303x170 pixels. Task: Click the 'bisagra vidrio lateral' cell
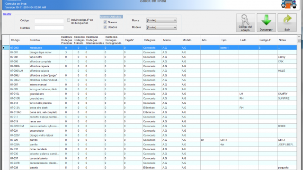[x=45, y=136]
